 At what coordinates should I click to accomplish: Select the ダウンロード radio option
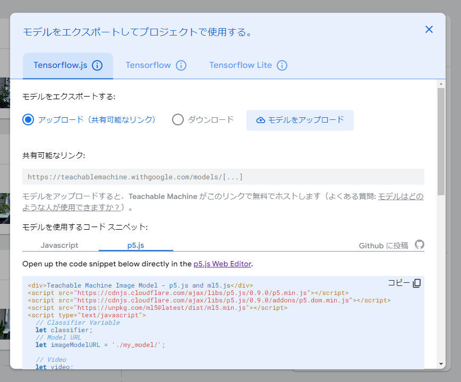[178, 120]
